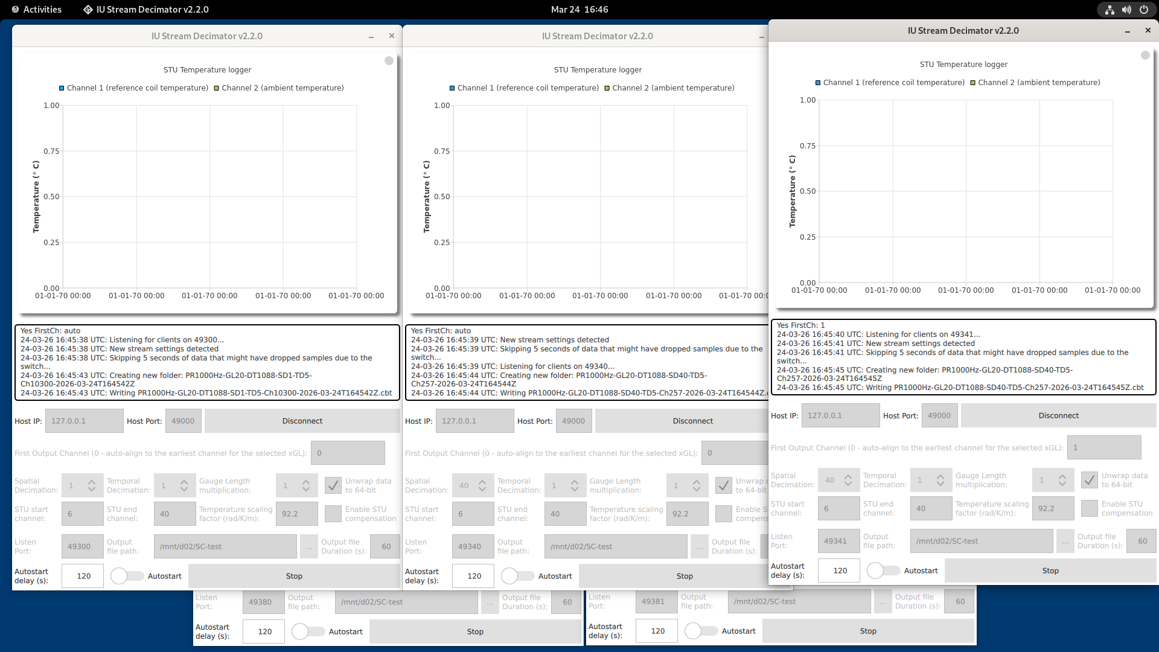Screen dimensions: 1159x652
Task: Click green Channel 2 legend swatch, right window
Action: pos(972,83)
